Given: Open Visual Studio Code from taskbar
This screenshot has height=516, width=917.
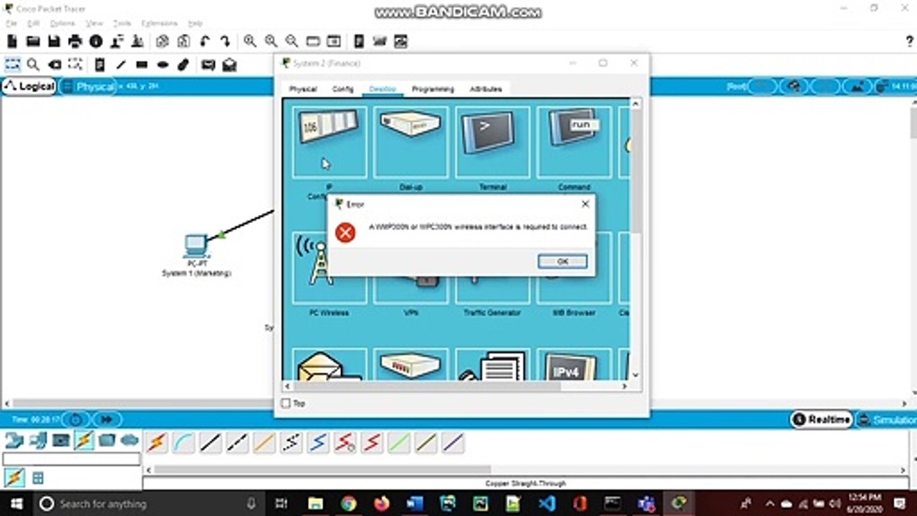Looking at the screenshot, I should pos(546,504).
